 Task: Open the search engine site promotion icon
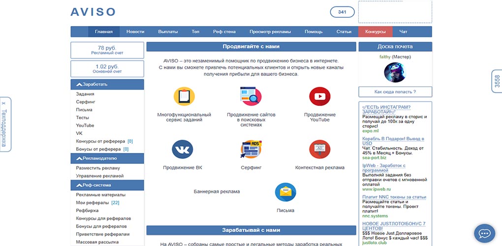point(251,96)
